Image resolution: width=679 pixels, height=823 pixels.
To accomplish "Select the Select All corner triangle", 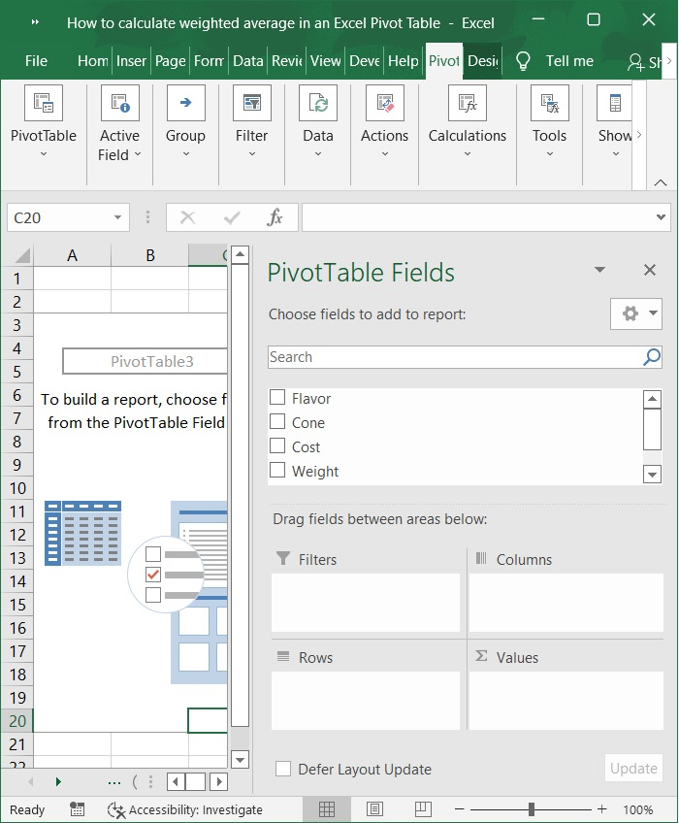I will (22, 255).
